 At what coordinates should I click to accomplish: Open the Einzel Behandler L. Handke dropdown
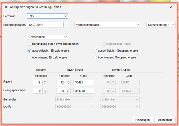click(75, 99)
